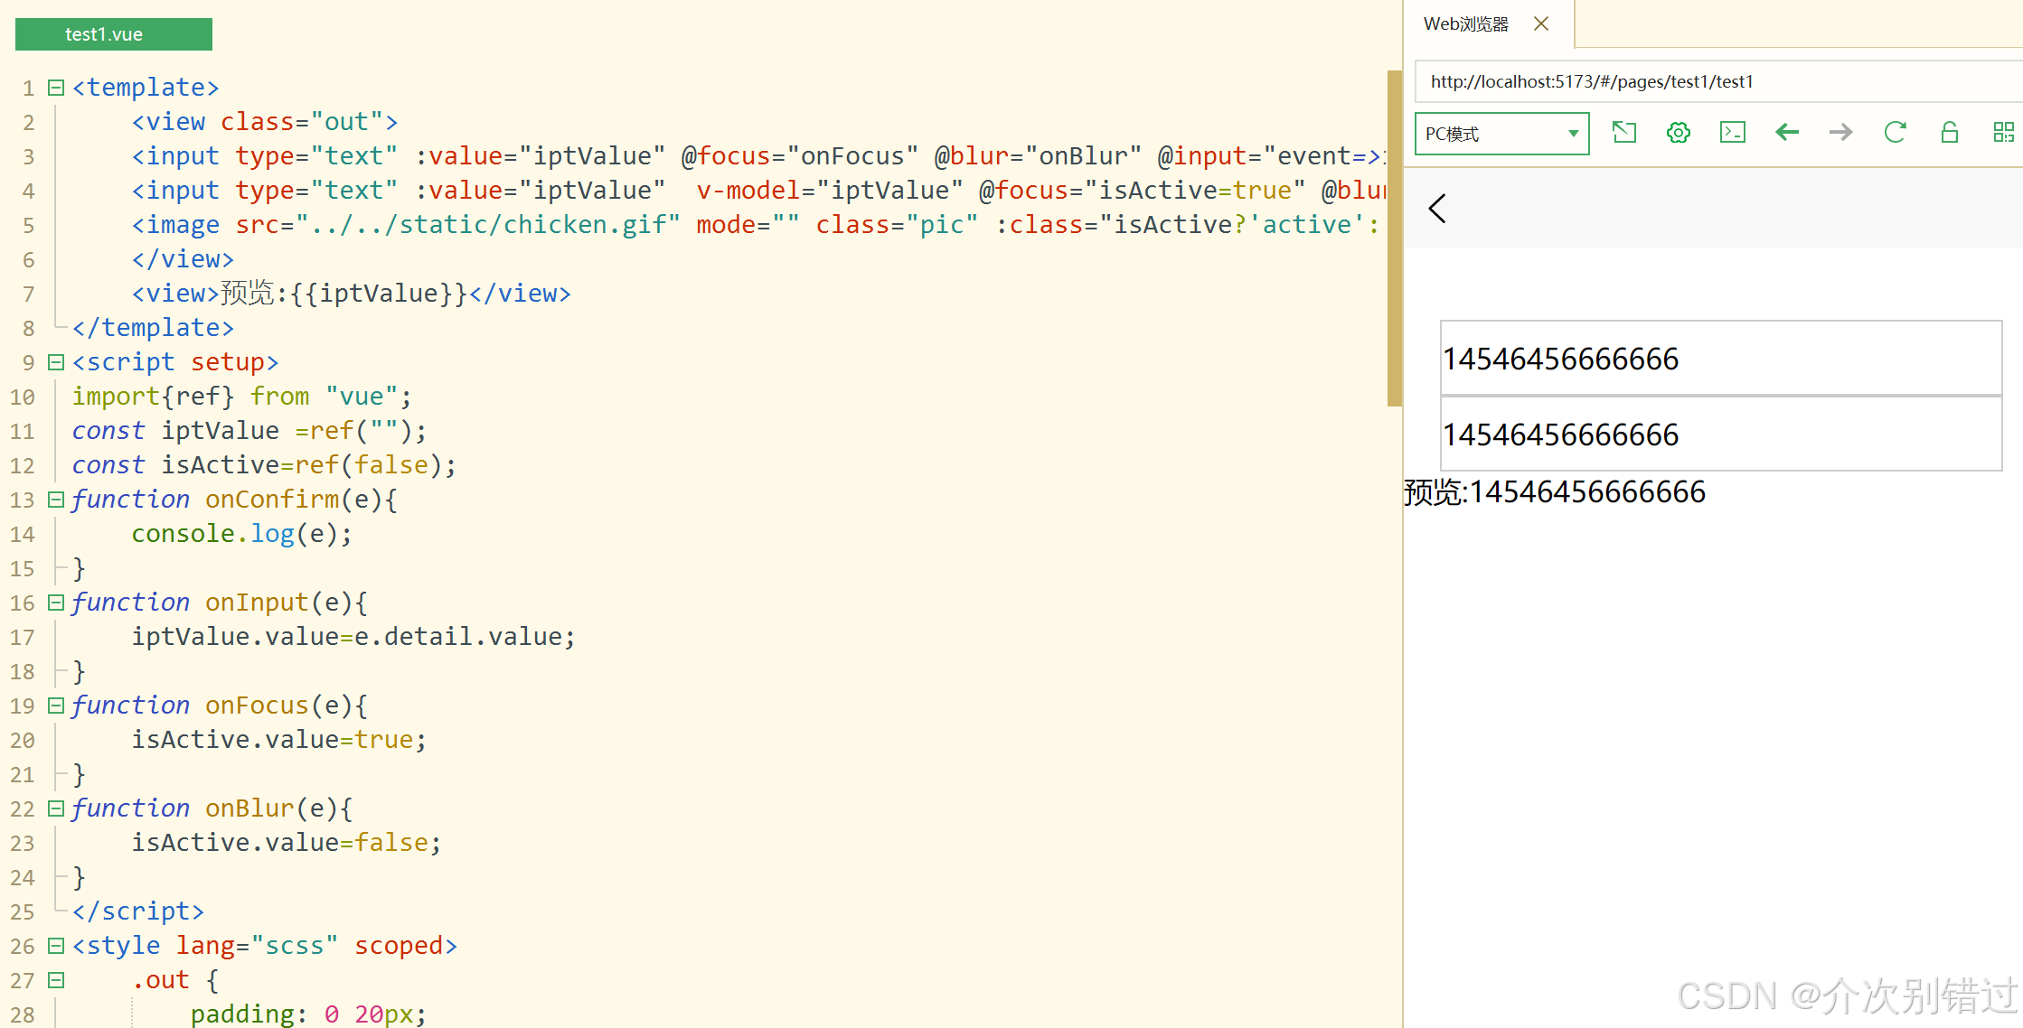Collapse the style scss block

56,946
